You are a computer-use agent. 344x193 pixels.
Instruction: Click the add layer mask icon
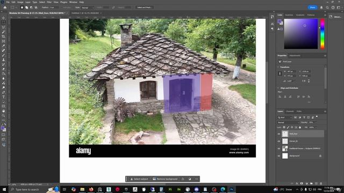point(302,183)
